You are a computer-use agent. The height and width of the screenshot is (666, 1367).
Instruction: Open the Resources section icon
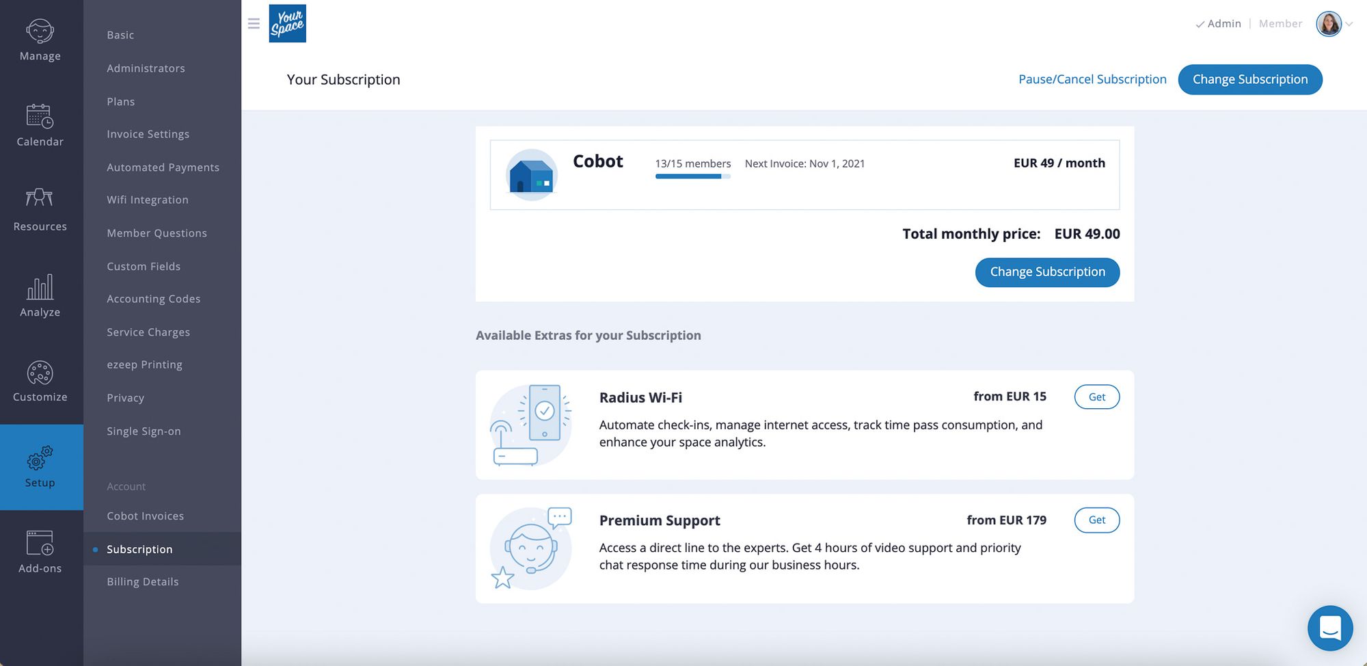tap(40, 198)
